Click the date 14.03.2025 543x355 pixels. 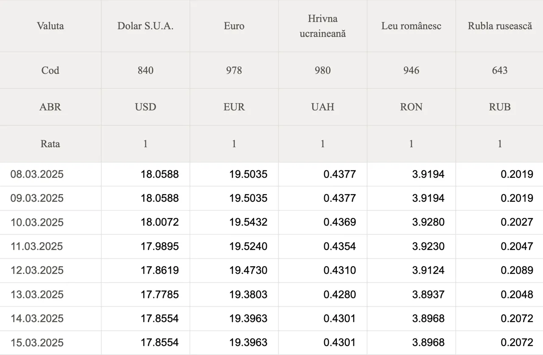(37, 319)
